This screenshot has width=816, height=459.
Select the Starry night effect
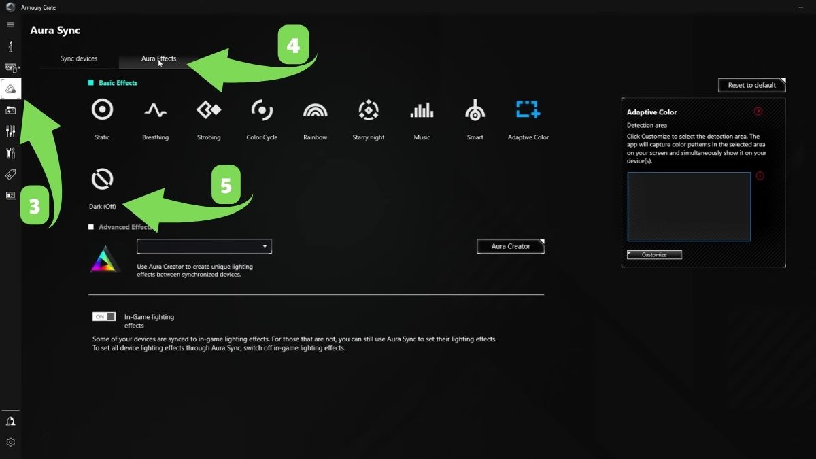click(x=369, y=118)
